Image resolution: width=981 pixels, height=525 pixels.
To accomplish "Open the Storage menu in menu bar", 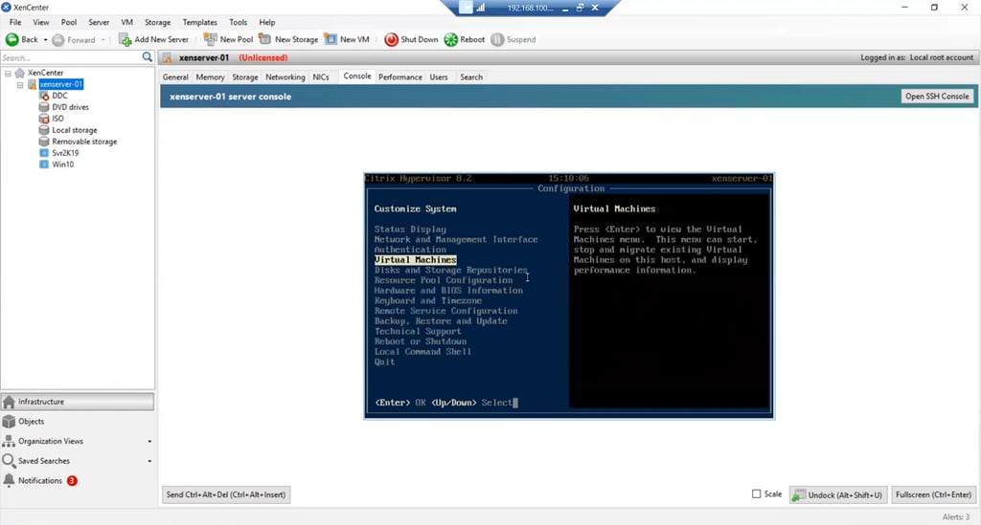I will coord(158,22).
